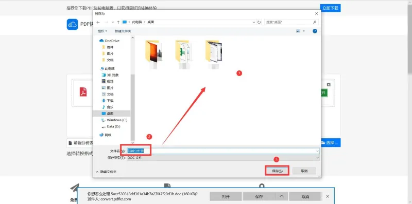
Task: Click the blue 选择 button on page
Action: pyautogui.click(x=331, y=143)
